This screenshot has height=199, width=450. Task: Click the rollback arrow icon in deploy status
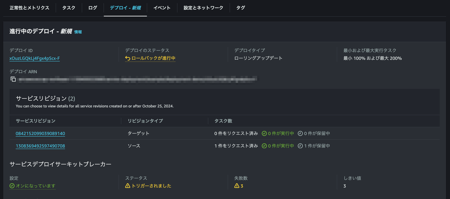tap(128, 58)
